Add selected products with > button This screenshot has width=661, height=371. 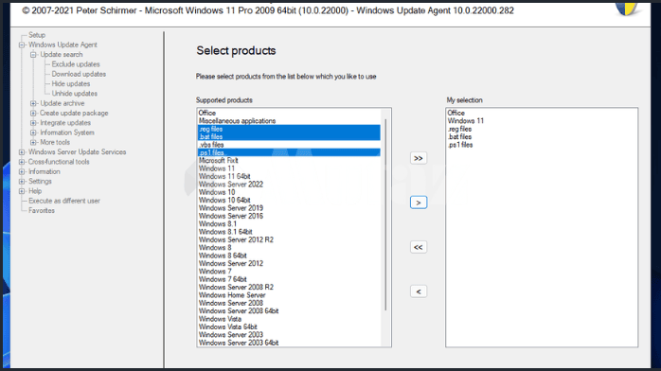pos(419,203)
